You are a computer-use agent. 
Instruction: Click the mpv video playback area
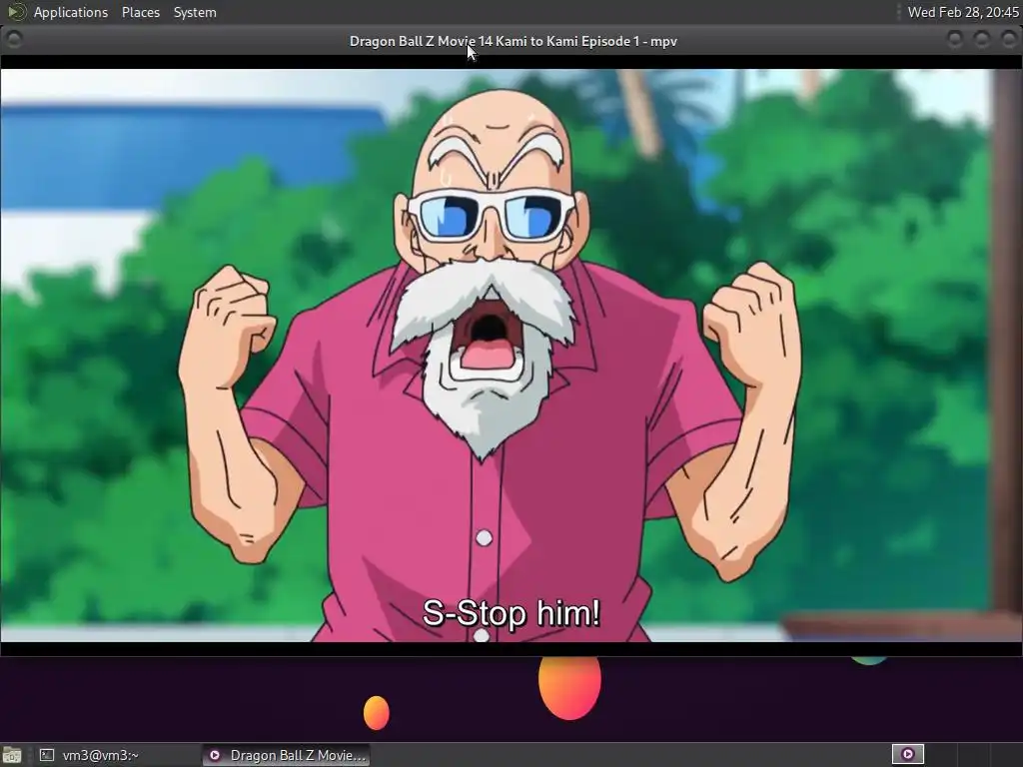[x=511, y=356]
